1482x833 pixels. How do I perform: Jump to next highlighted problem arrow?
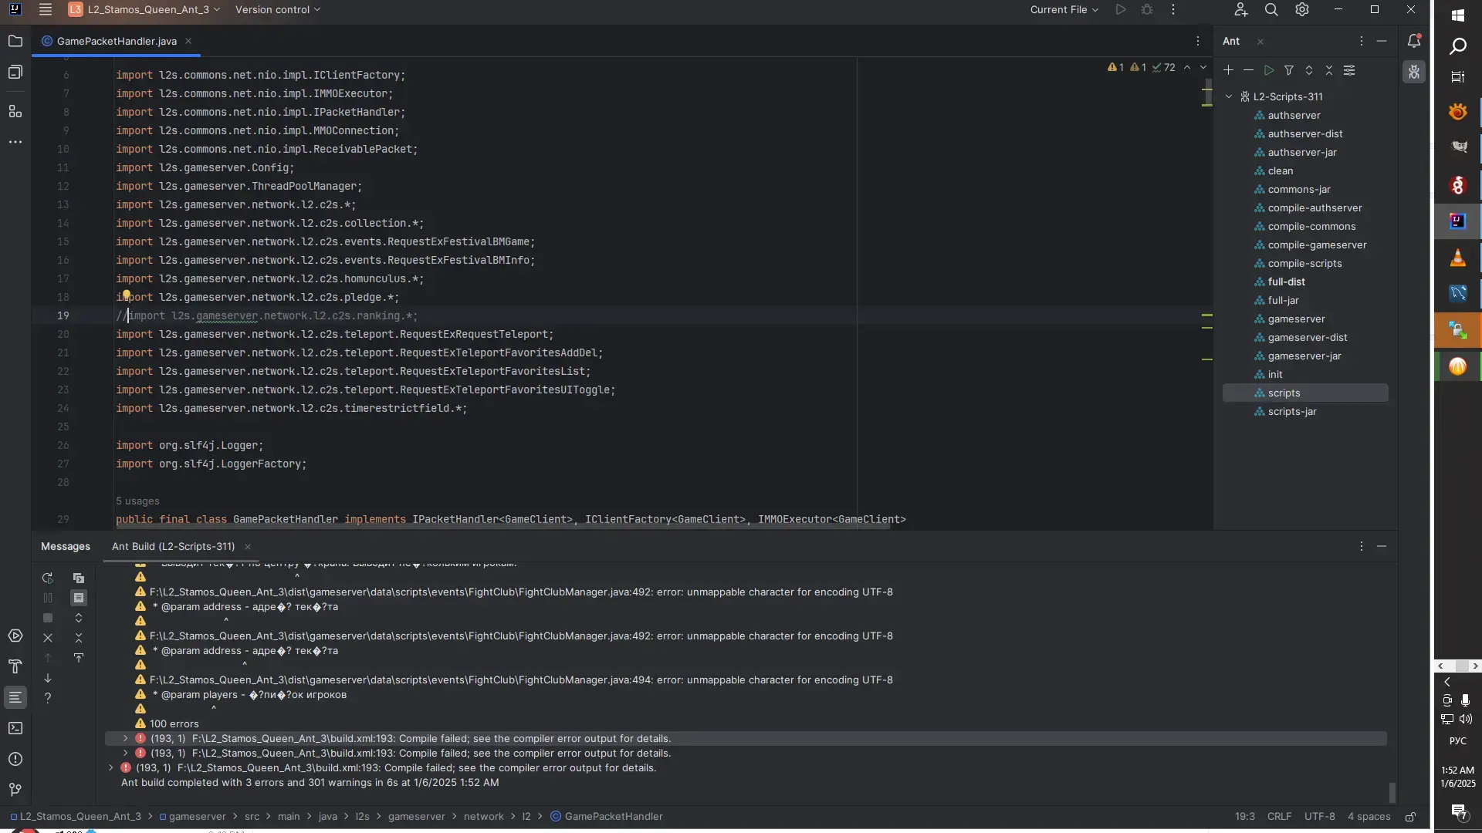click(x=1203, y=67)
